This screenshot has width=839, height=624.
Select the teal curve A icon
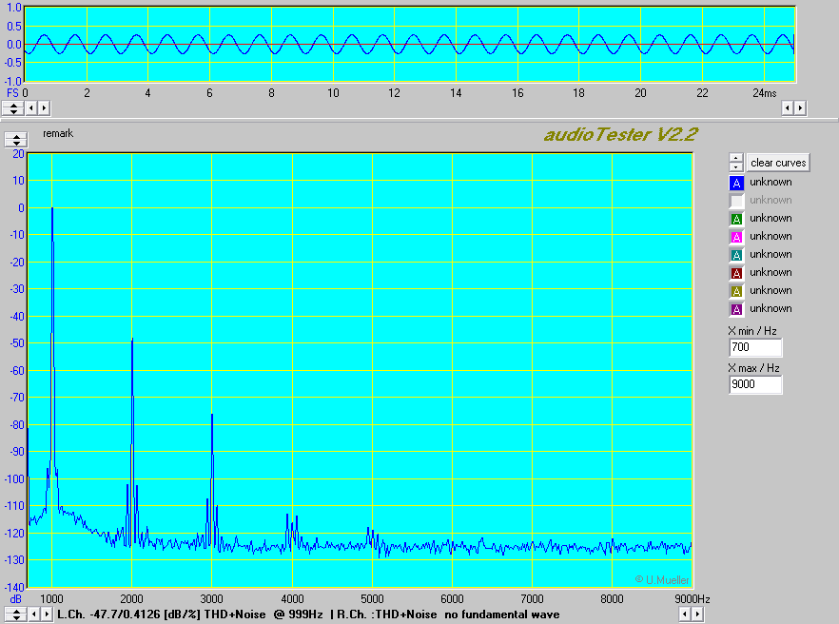pos(736,255)
